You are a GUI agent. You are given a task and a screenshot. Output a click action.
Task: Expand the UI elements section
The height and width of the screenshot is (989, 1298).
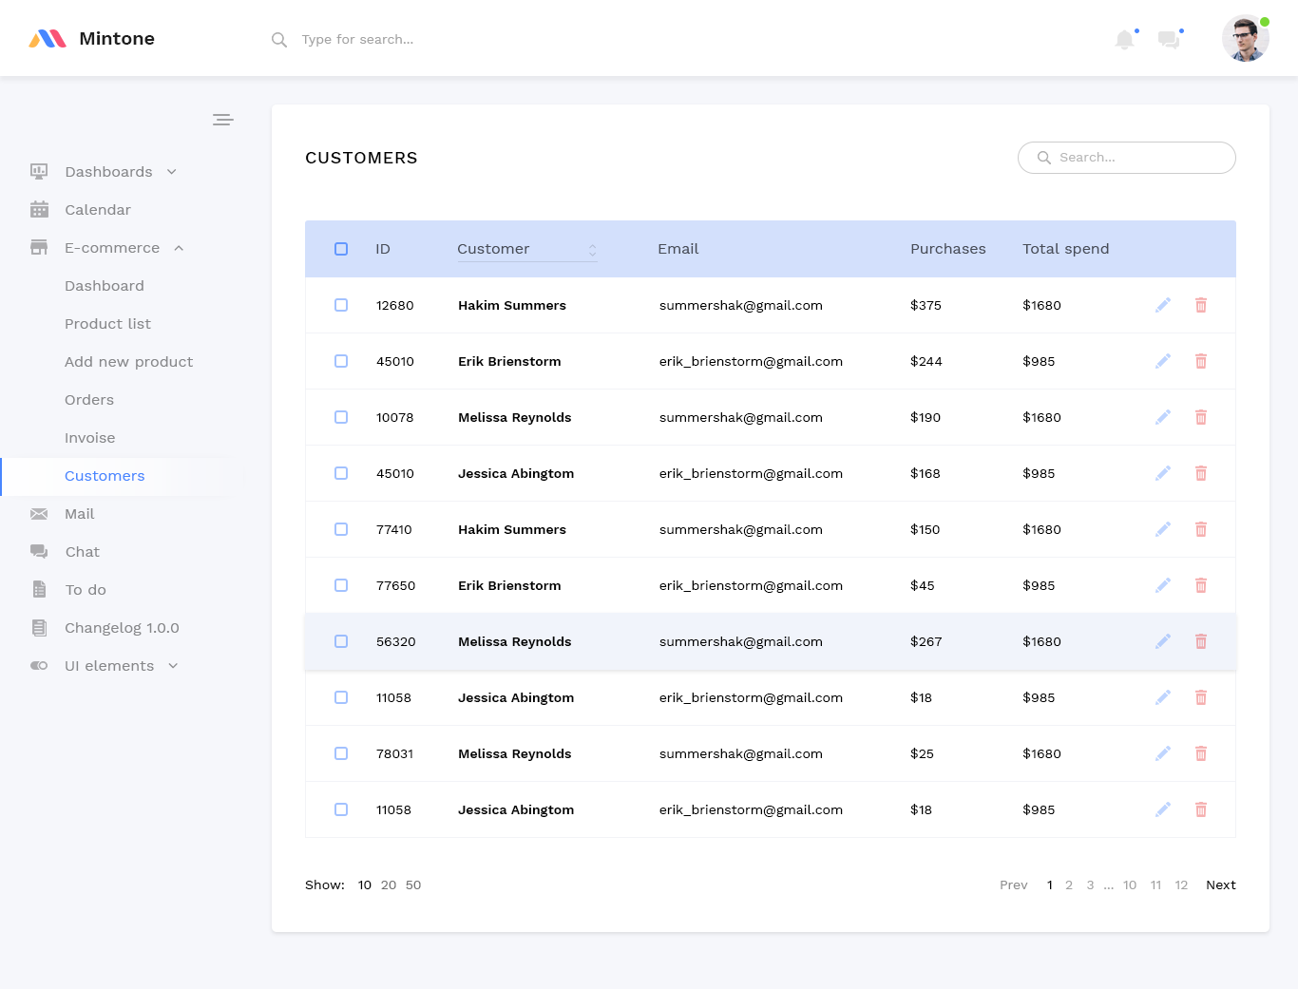(x=173, y=666)
